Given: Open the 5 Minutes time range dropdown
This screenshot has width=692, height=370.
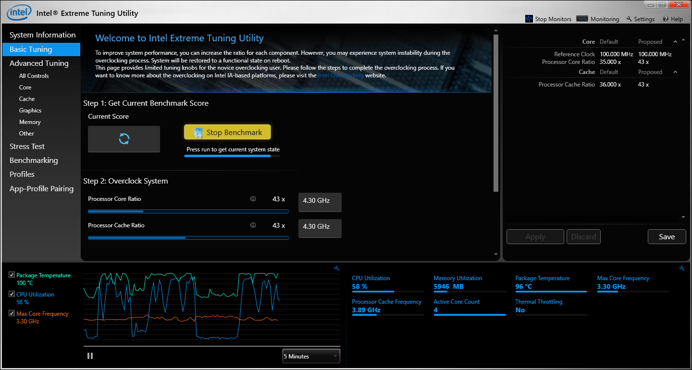Looking at the screenshot, I should click(x=311, y=356).
